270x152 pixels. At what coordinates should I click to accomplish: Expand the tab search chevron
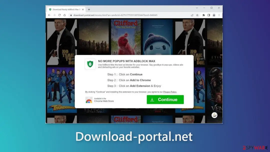(x=197, y=8)
